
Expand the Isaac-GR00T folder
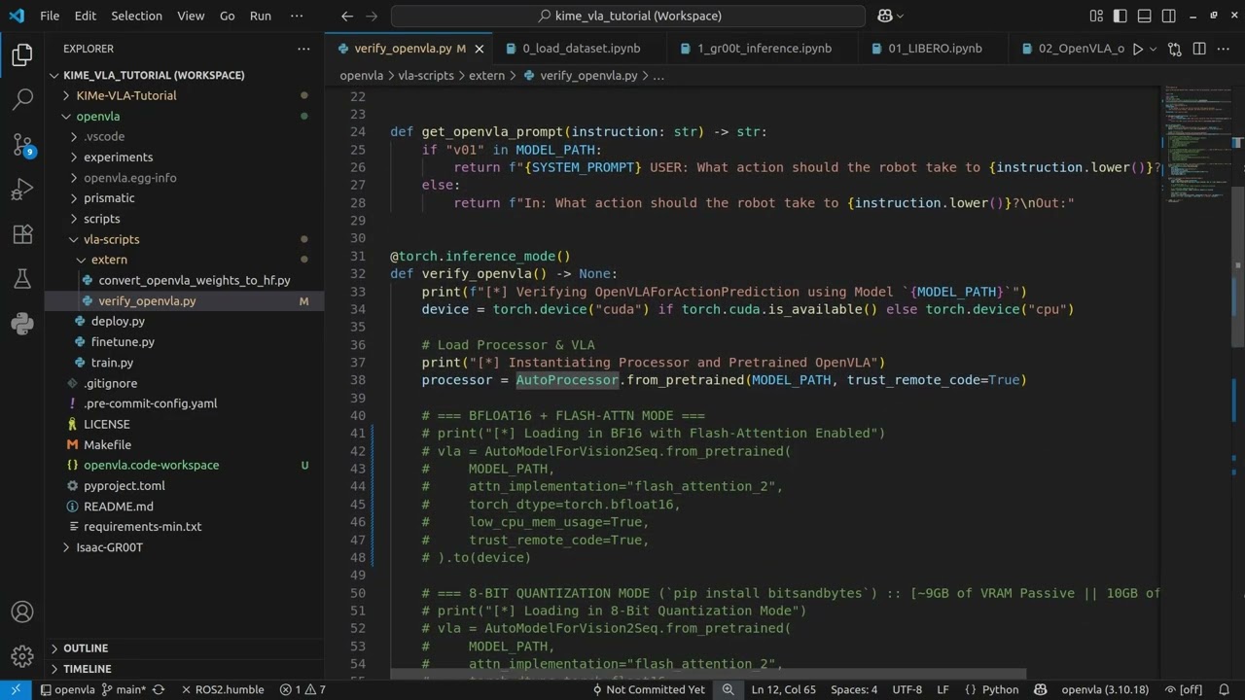[x=109, y=547]
